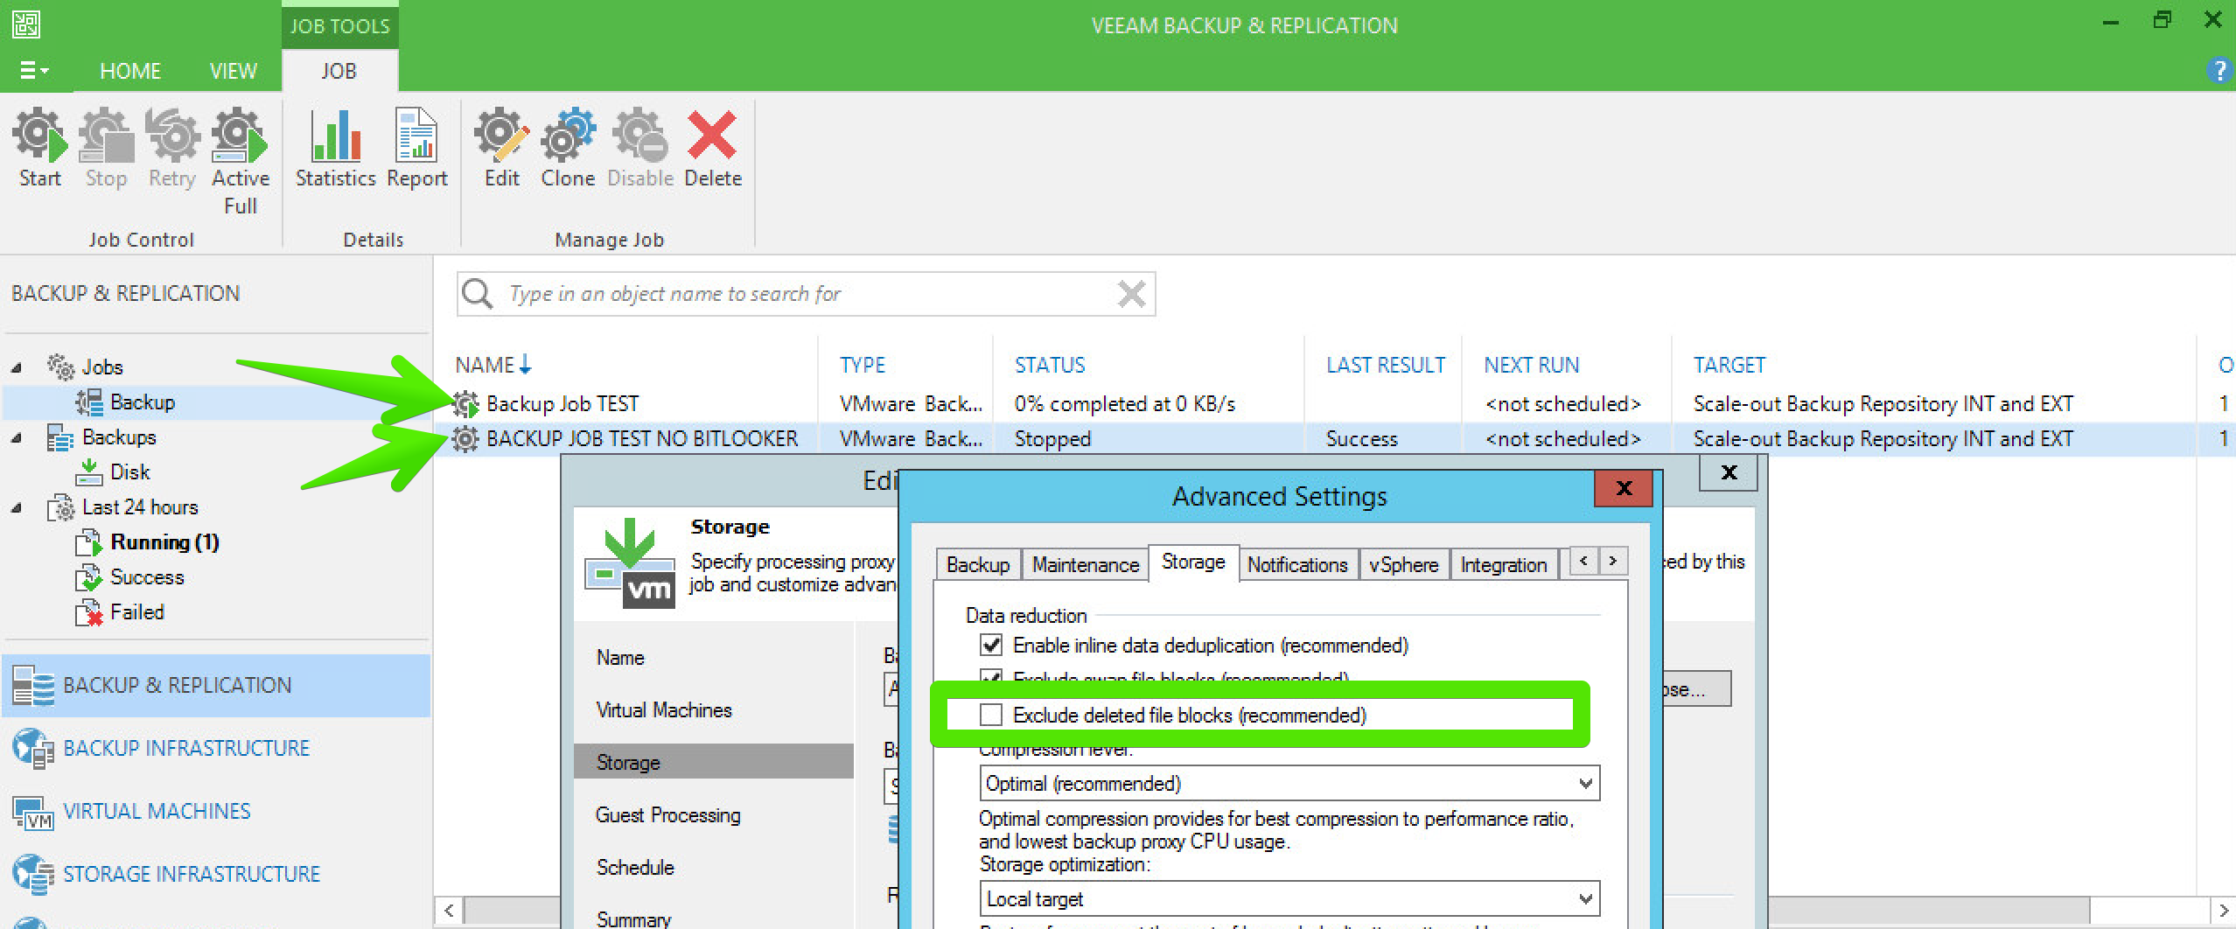The width and height of the screenshot is (2236, 929).
Task: Select Success sessions node
Action: [x=147, y=577]
